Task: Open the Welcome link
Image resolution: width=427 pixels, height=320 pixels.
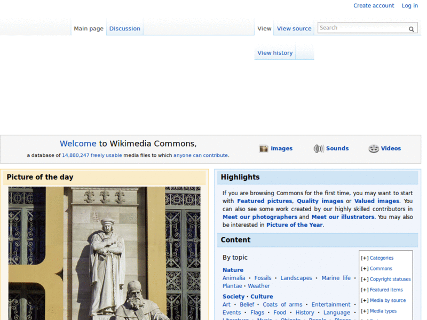Action: (x=78, y=143)
